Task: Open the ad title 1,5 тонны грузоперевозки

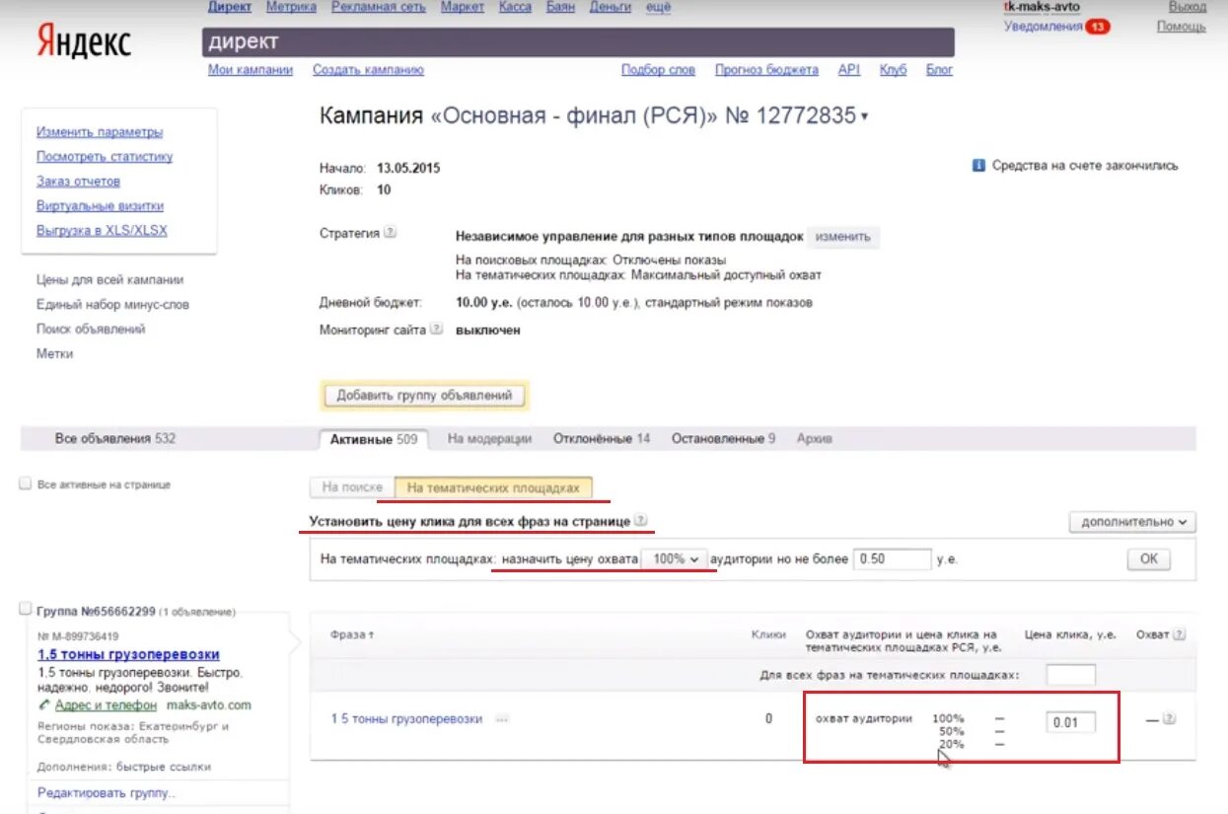Action: pos(128,655)
